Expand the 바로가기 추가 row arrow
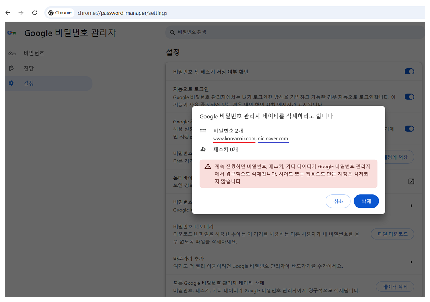430x302 pixels. (x=411, y=262)
